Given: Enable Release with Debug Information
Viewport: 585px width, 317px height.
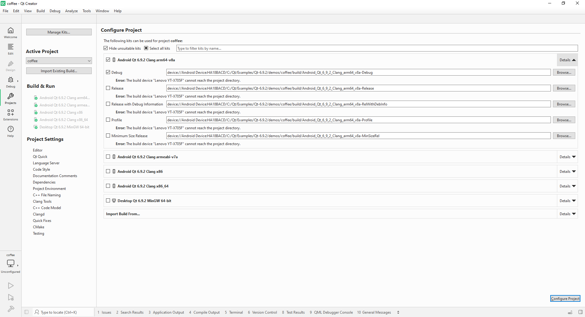Looking at the screenshot, I should coord(108,104).
